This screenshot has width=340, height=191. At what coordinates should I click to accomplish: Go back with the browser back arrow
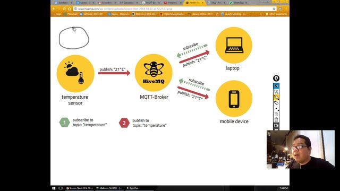pos(54,9)
